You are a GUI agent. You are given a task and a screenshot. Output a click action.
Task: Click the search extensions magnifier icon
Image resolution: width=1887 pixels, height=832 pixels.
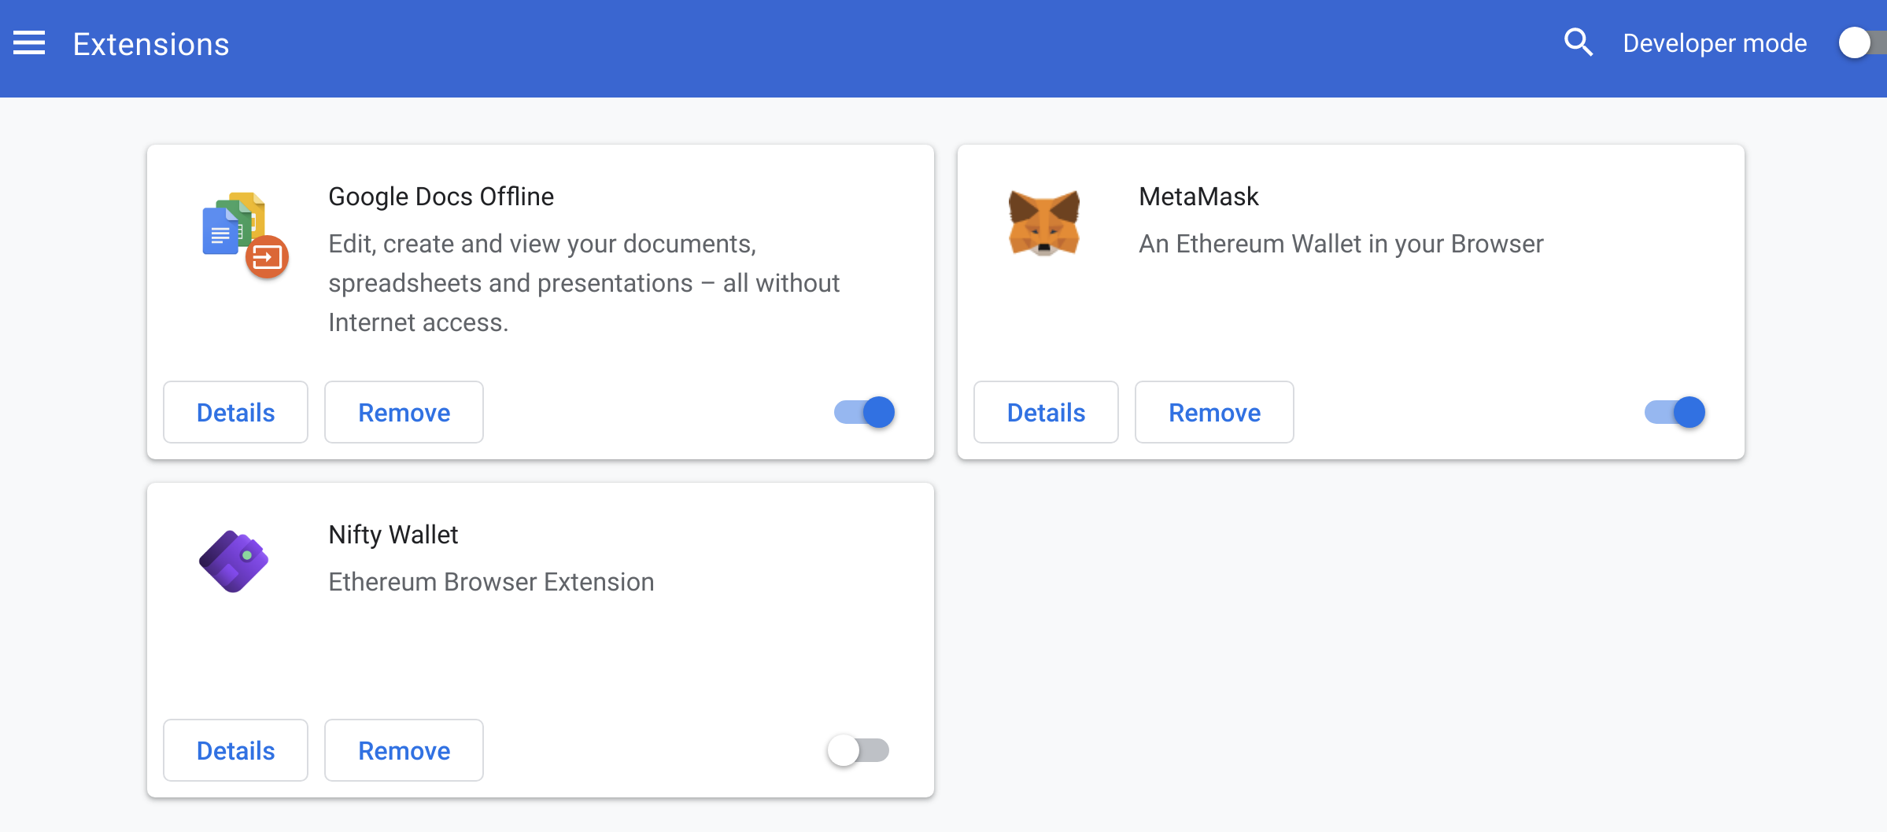pyautogui.click(x=1578, y=42)
